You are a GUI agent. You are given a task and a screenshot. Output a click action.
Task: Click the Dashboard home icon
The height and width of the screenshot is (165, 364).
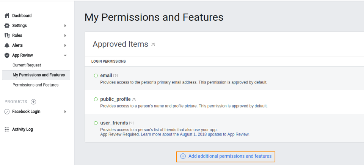click(x=7, y=16)
